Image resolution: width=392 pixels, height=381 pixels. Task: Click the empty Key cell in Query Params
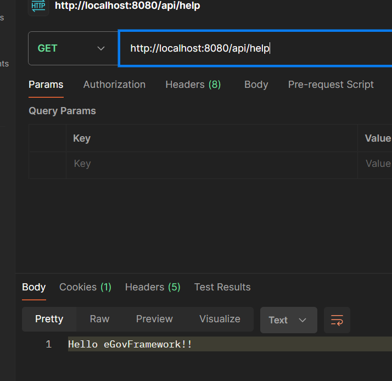pos(212,165)
